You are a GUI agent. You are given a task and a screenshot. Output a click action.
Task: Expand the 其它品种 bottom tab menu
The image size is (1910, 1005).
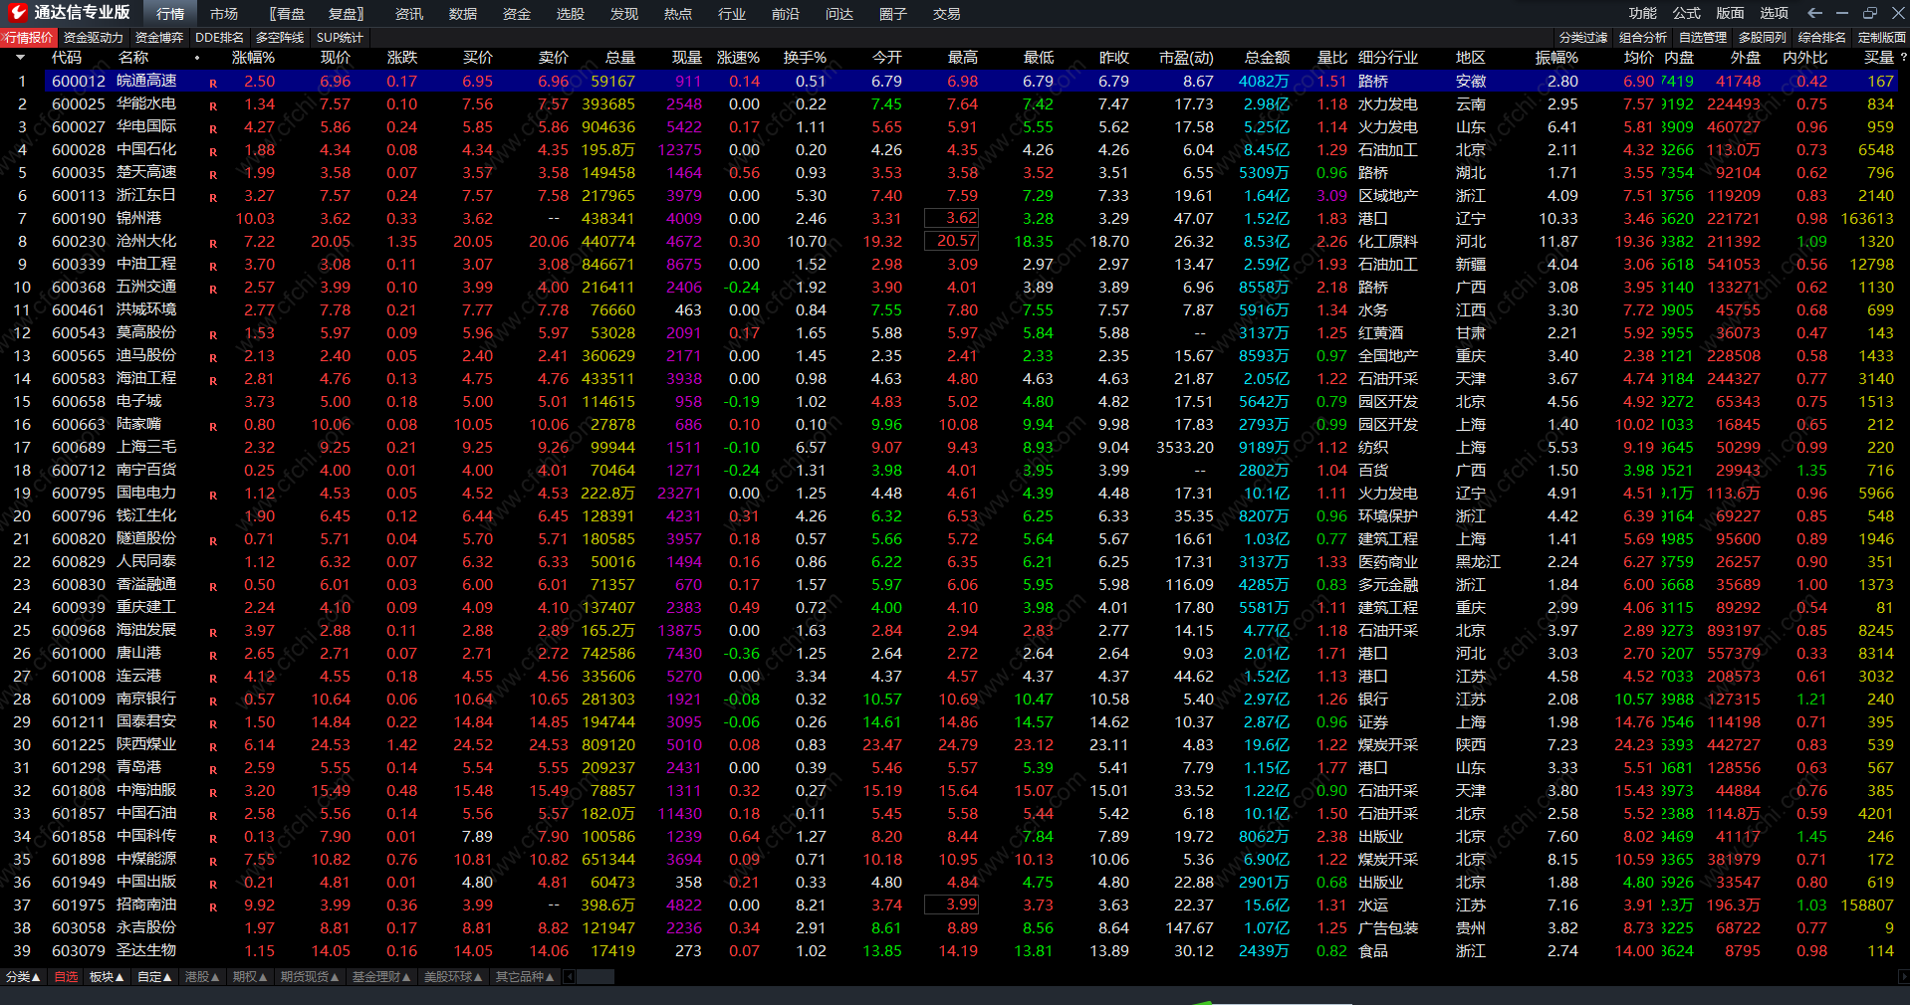[525, 977]
